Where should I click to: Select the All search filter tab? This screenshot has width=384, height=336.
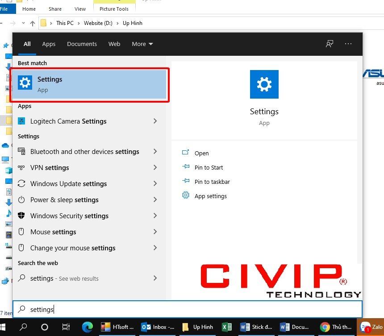point(27,44)
